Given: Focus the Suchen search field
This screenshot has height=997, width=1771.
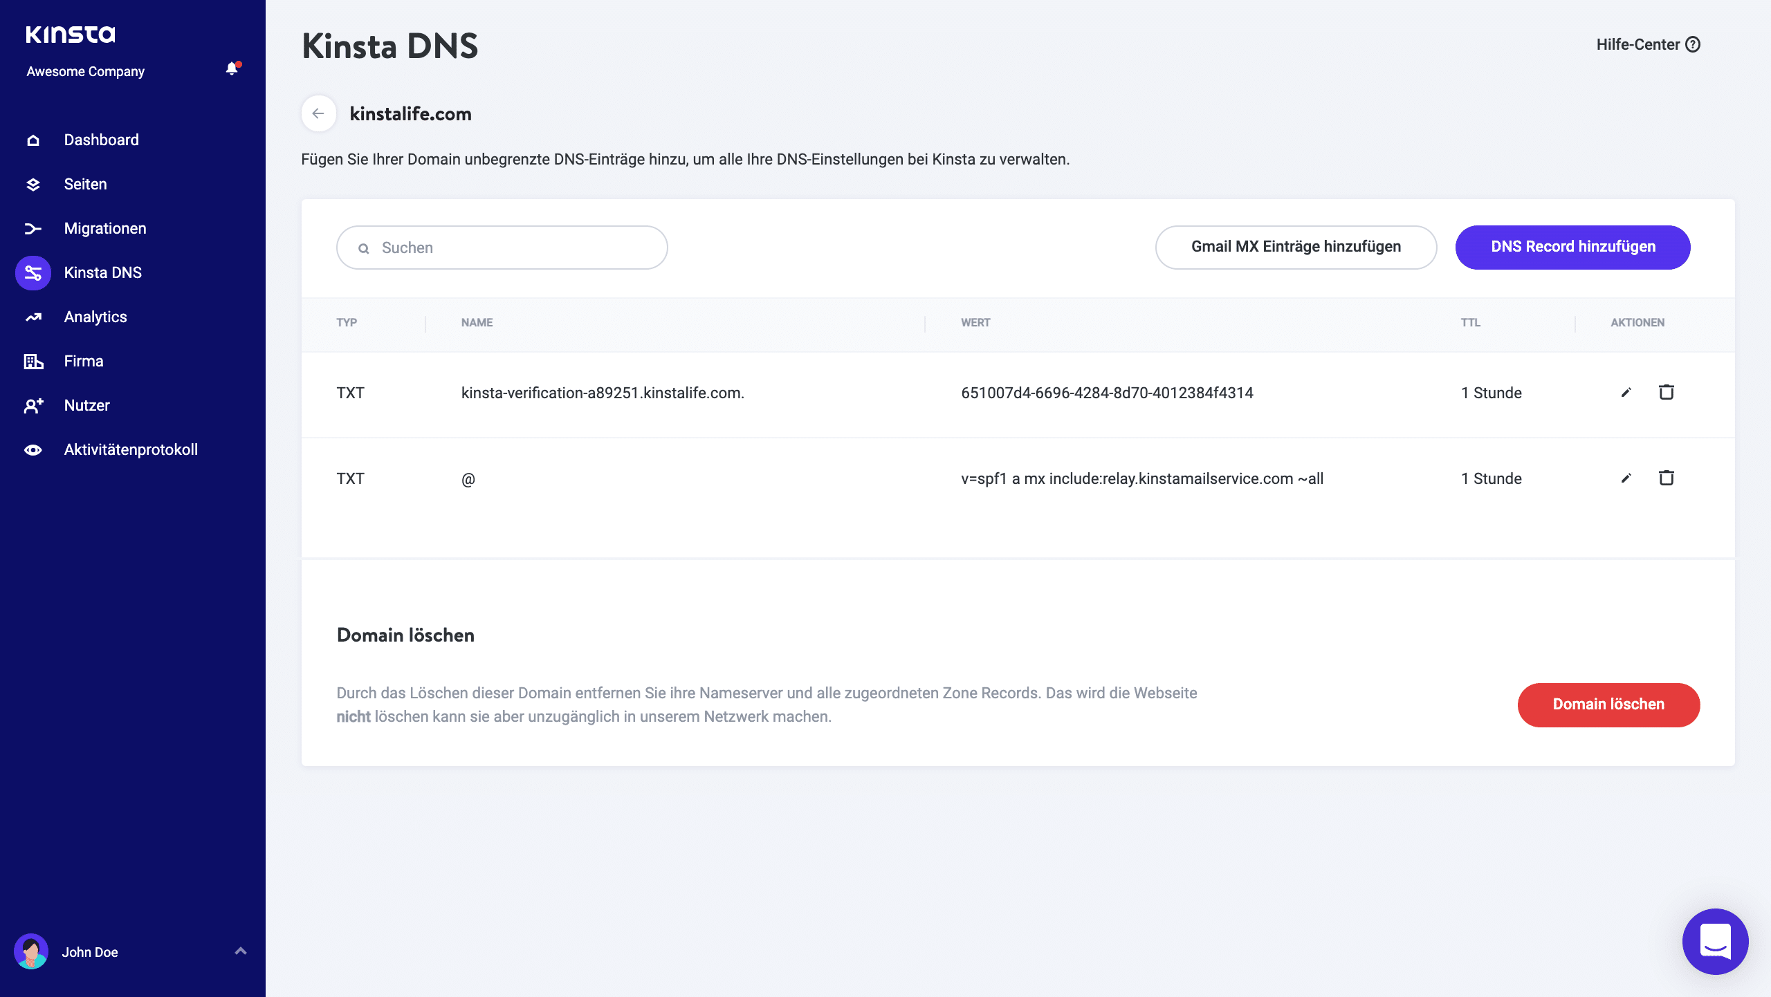Looking at the screenshot, I should (x=502, y=248).
